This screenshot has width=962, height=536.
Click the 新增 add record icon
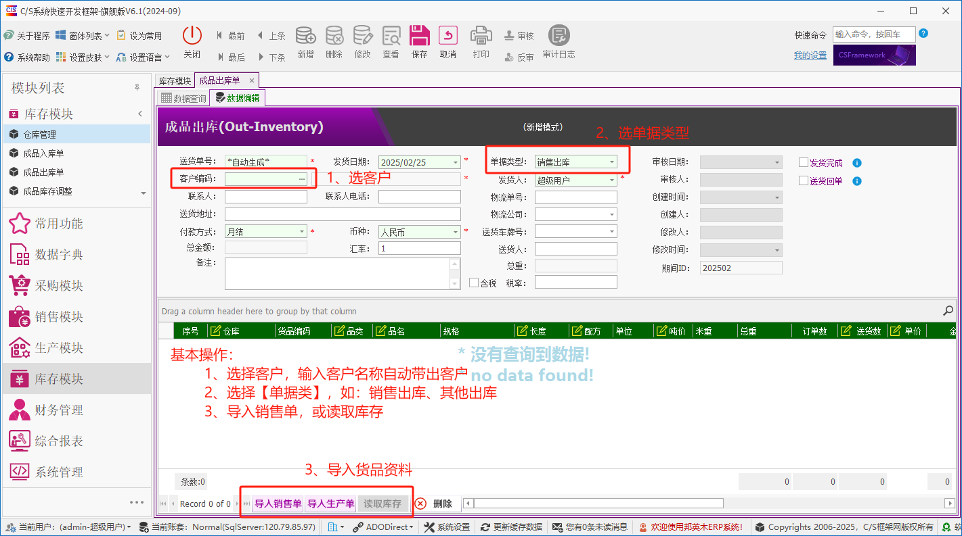(305, 35)
